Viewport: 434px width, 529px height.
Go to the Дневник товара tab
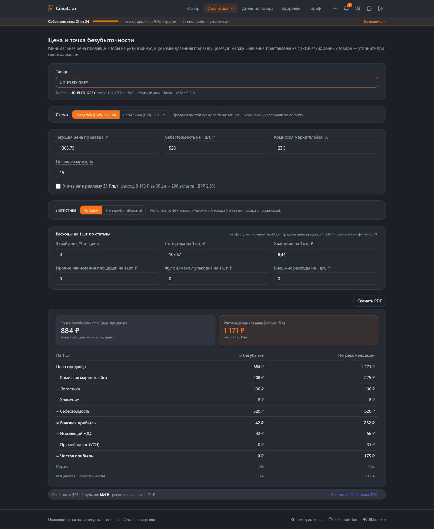[258, 8]
